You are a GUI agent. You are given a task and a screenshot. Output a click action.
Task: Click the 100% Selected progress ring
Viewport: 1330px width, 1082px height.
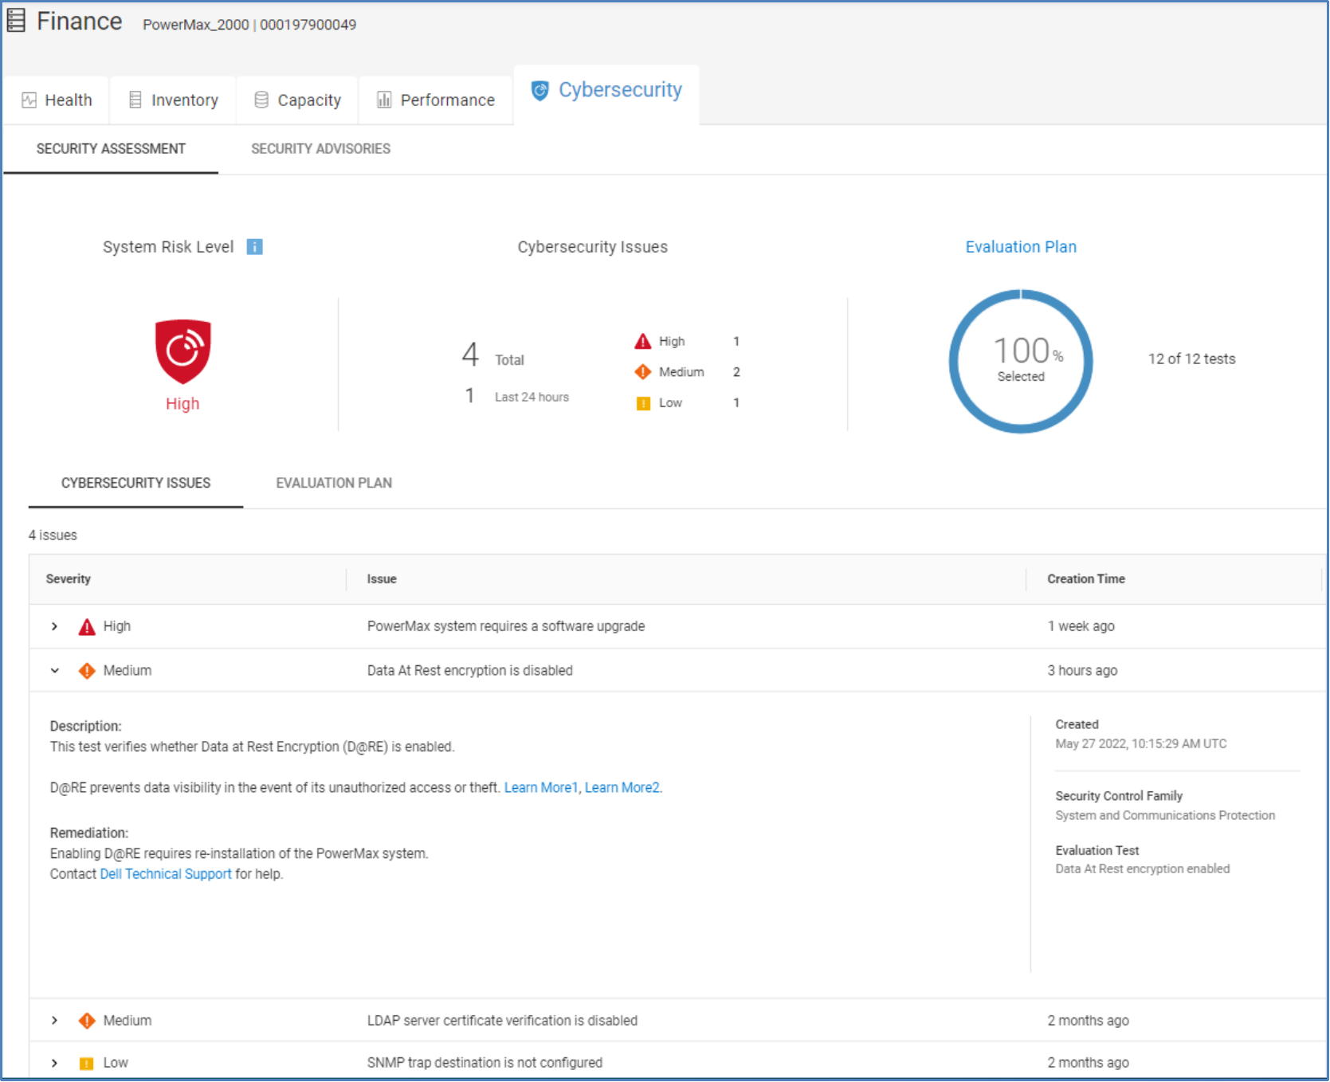pos(1021,361)
